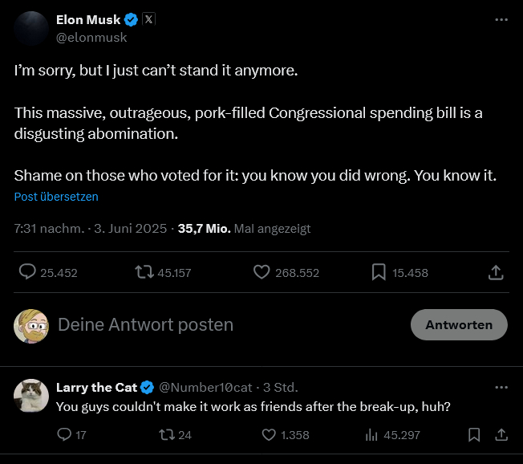
Task: Bookmark Elon Musk's post
Action: tap(379, 272)
